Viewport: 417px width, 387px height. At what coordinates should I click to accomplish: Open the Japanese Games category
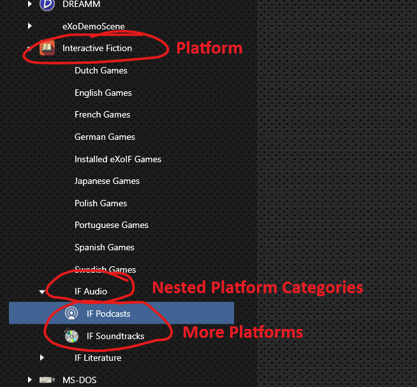tap(107, 181)
